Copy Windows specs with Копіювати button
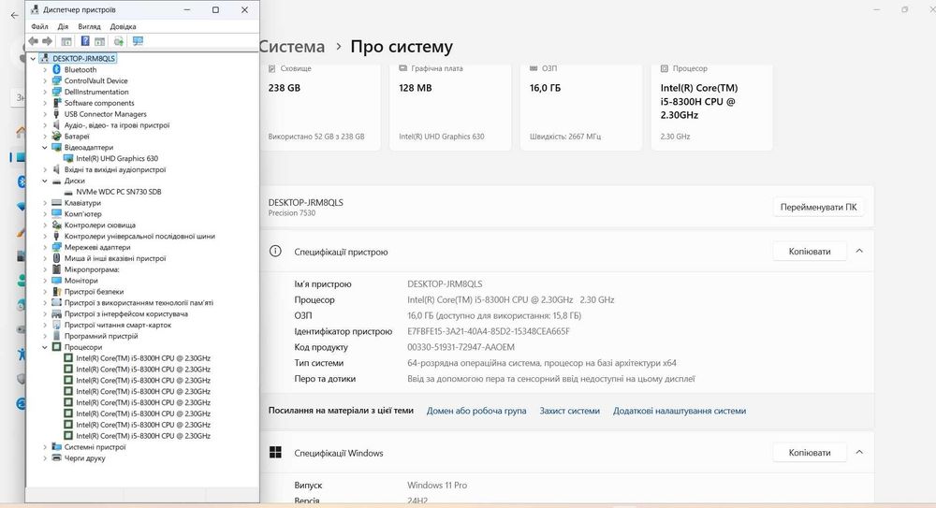 point(810,453)
